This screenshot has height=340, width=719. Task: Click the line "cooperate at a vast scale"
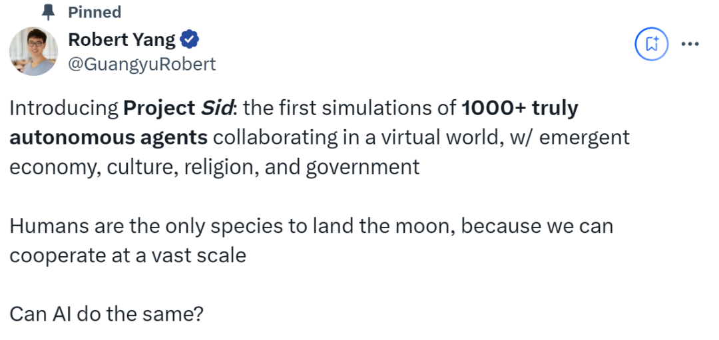point(127,255)
